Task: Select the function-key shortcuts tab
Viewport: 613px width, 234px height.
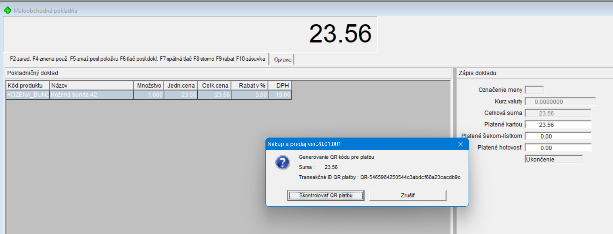Action: [137, 59]
